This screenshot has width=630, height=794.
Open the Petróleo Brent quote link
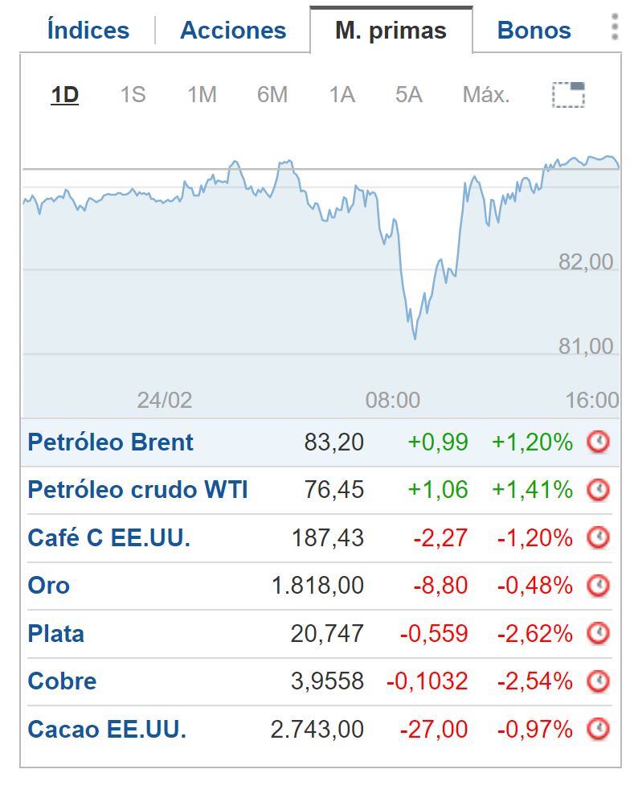(x=110, y=442)
